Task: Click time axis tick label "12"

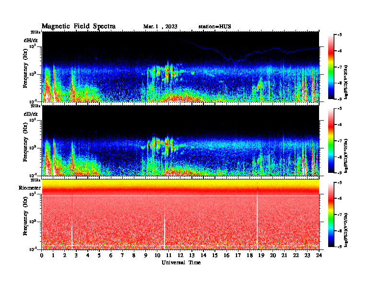Action: pyautogui.click(x=180, y=256)
